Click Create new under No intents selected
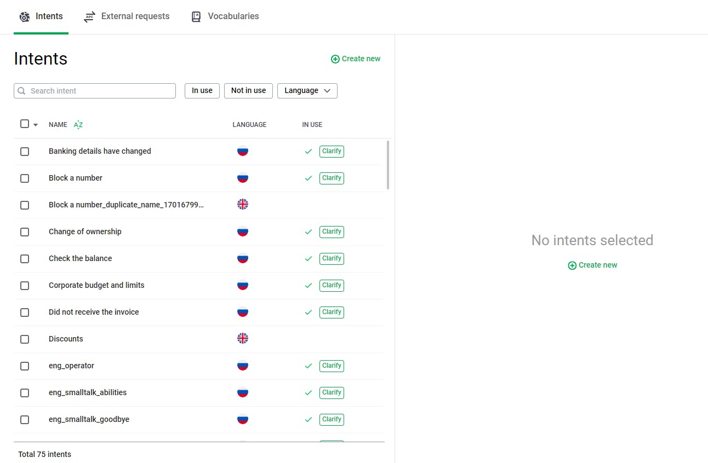Image resolution: width=708 pixels, height=463 pixels. (x=592, y=265)
